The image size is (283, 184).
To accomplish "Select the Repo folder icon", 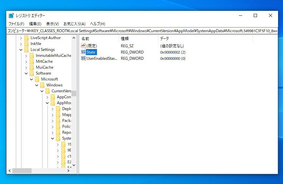I will (x=58, y=132).
